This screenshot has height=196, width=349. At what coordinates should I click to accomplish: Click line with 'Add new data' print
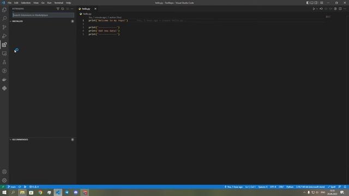point(104,31)
